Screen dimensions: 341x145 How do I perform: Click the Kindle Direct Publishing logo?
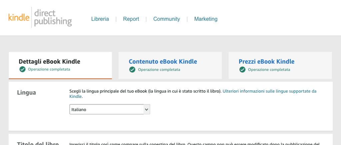pyautogui.click(x=40, y=18)
